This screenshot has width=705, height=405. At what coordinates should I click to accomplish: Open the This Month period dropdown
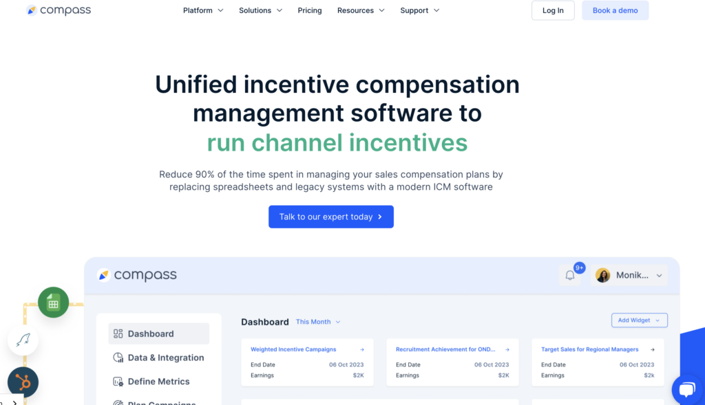pyautogui.click(x=318, y=322)
